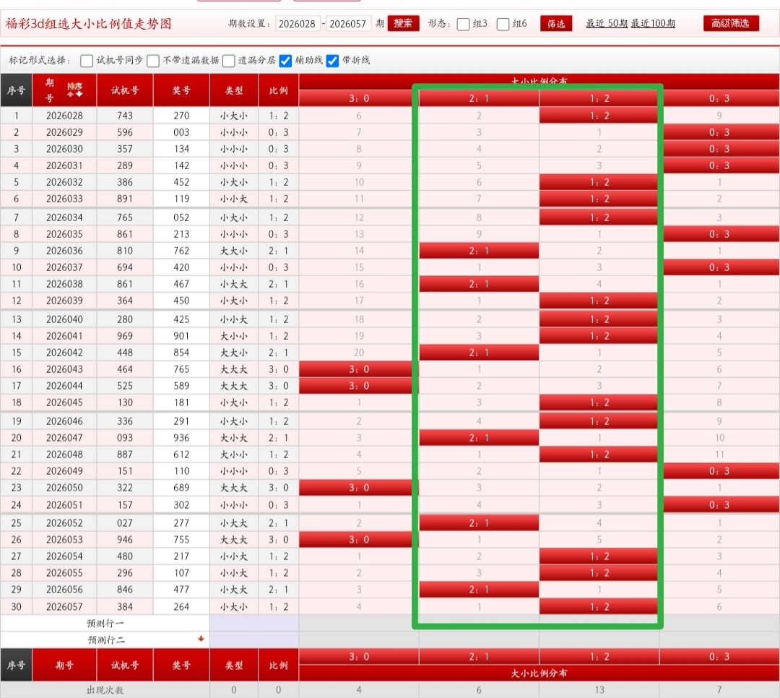The width and height of the screenshot is (780, 698).
Task: Click the 试机号 column header at top
Action: tap(125, 90)
